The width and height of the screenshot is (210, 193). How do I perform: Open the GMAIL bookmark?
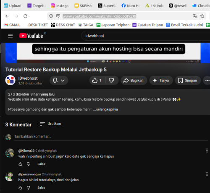(12, 25)
